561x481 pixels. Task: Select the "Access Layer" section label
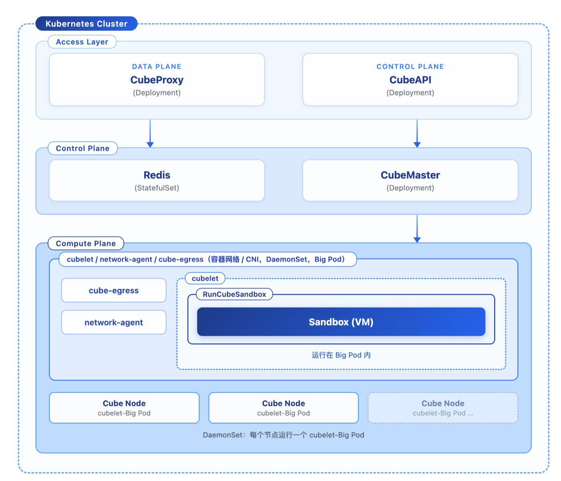pyautogui.click(x=82, y=42)
